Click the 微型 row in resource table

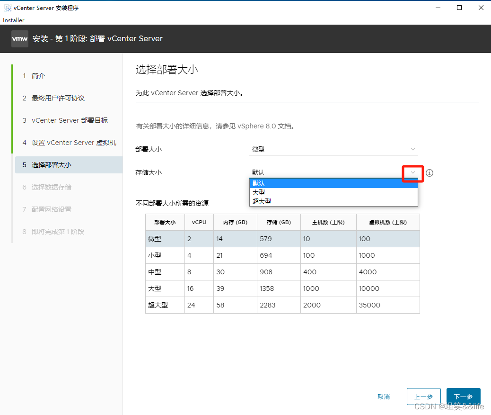coord(282,239)
